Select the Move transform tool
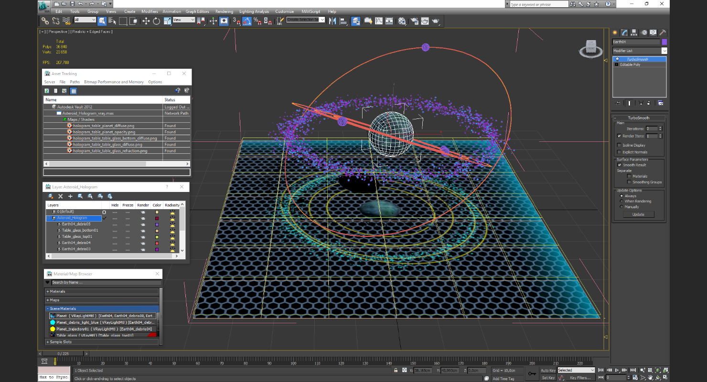Viewport: 707px width, 382px height. (146, 21)
